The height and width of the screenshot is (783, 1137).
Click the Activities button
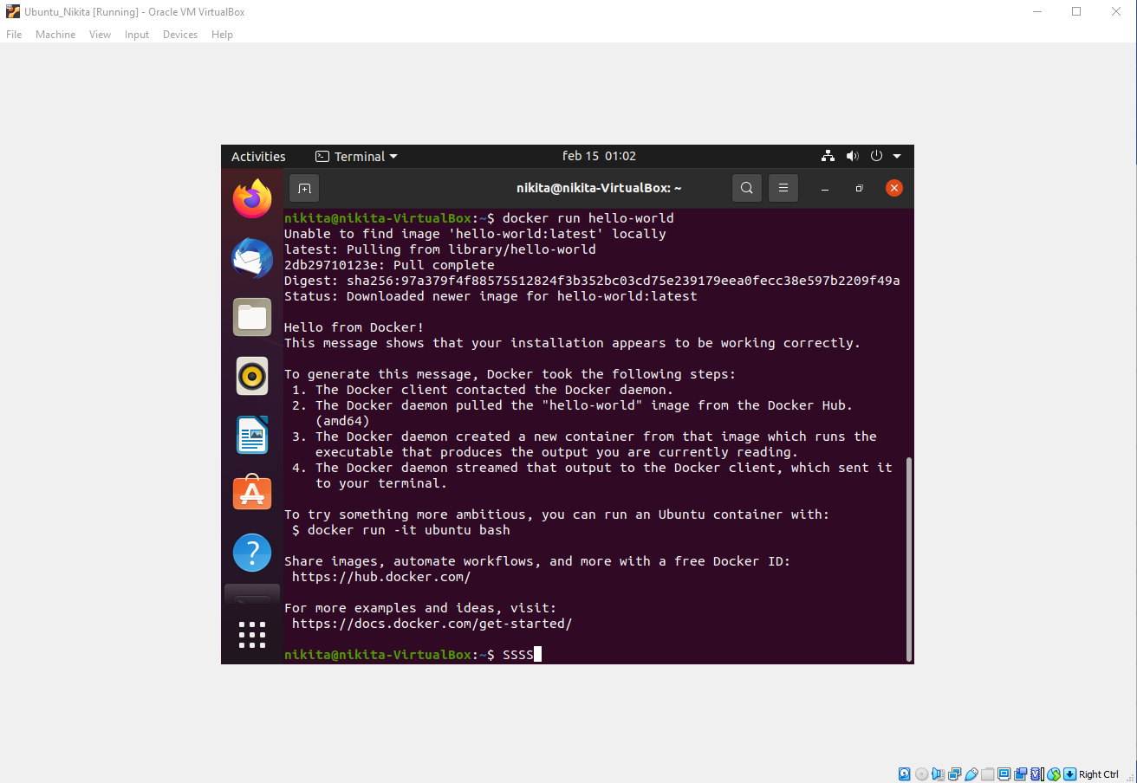click(x=258, y=156)
